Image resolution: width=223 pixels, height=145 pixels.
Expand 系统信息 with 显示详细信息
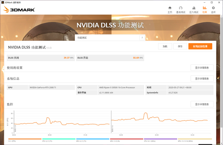pyautogui.click(x=202, y=79)
